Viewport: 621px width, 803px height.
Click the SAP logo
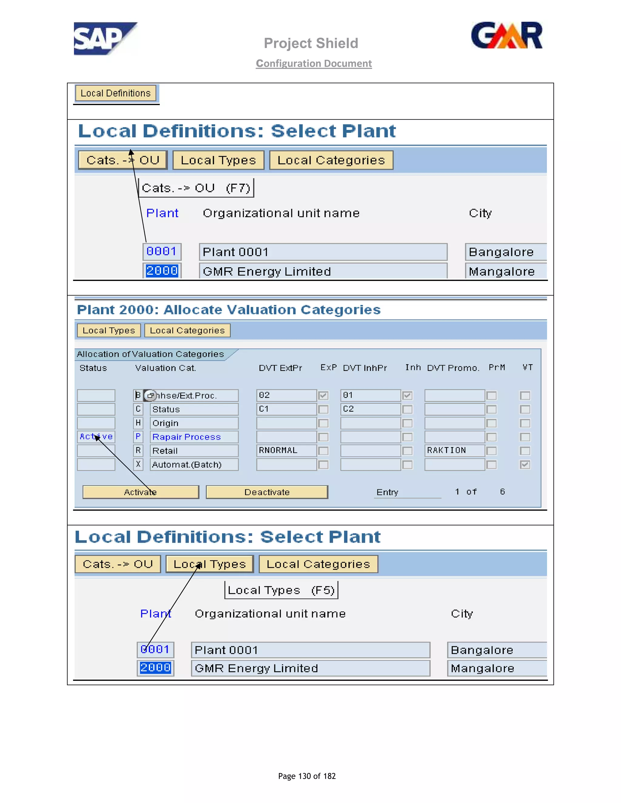pos(106,38)
